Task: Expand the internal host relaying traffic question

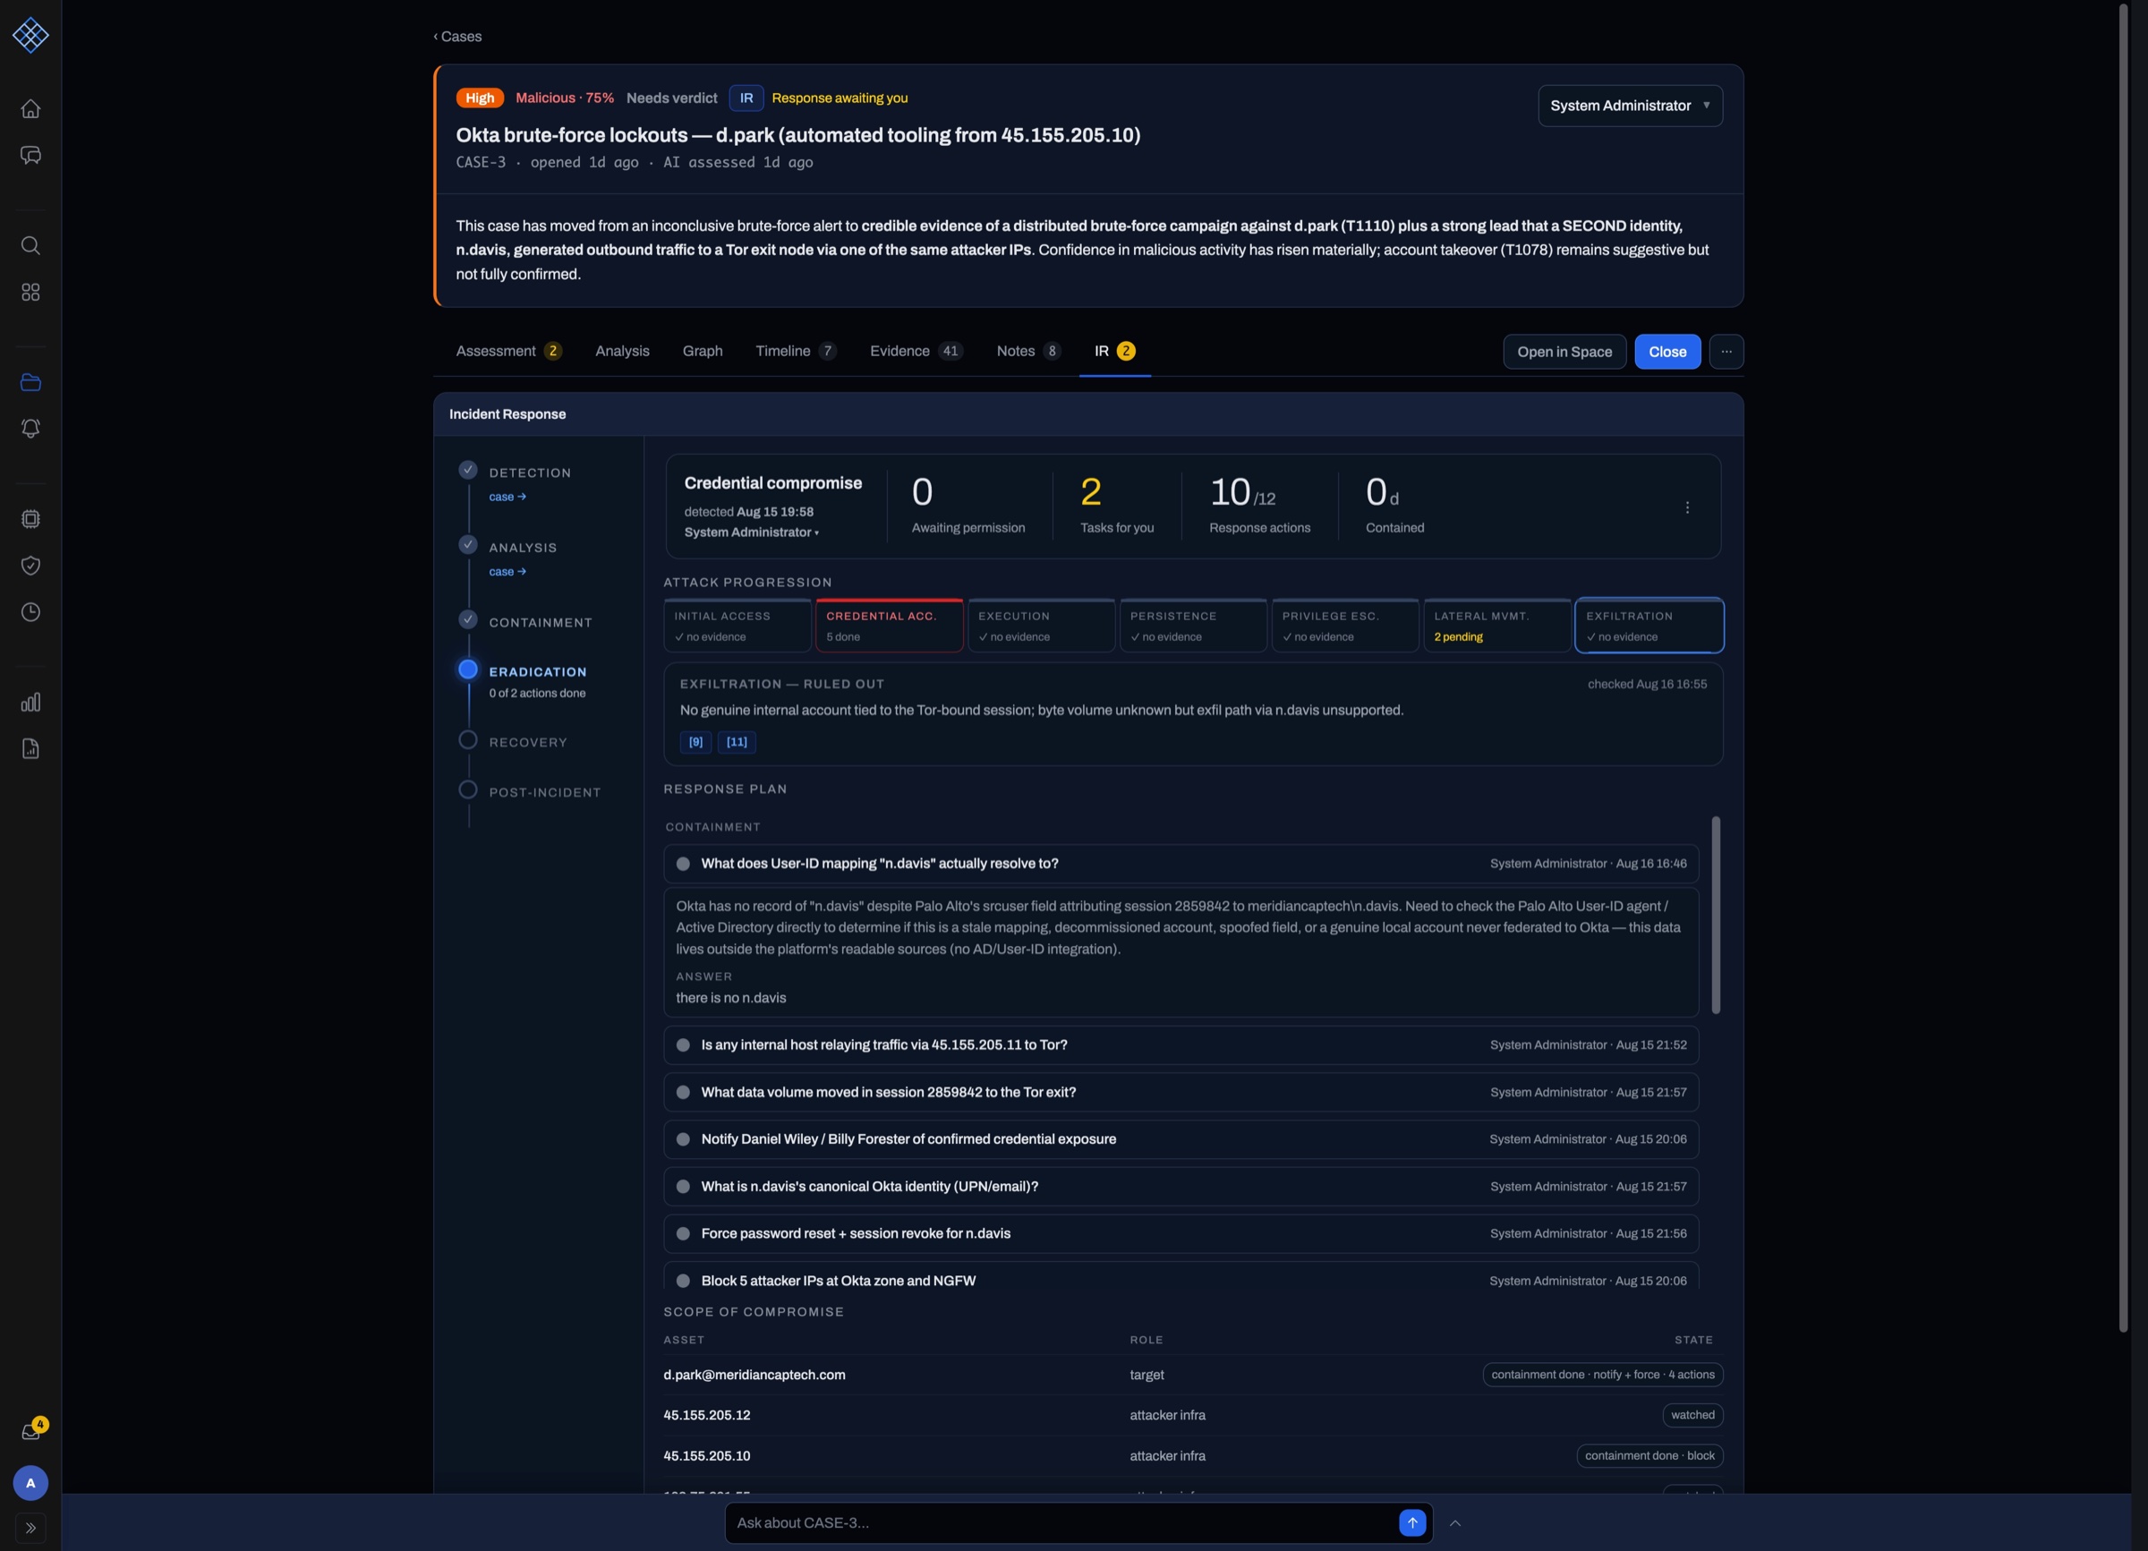Action: (1181, 1044)
